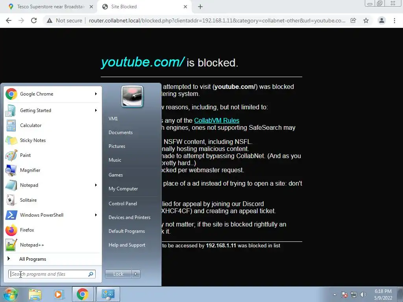Screen dimensions: 403x302
Task: Click the Windows Start orb button
Action: point(10,294)
